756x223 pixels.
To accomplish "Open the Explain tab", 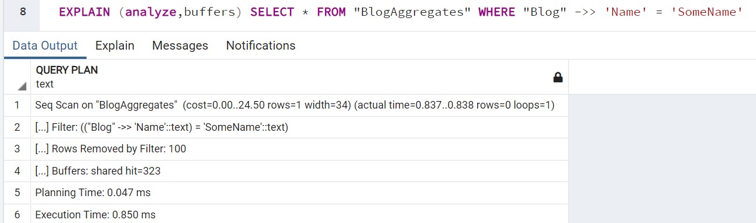I will coord(115,46).
